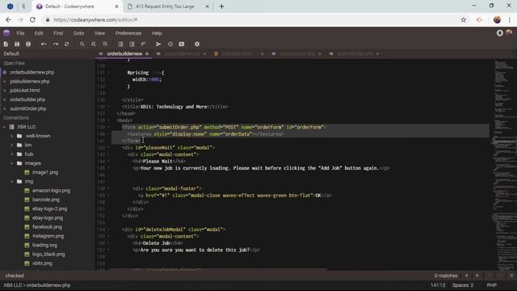
Task: Open a new browser tab with plus
Action: point(221,6)
